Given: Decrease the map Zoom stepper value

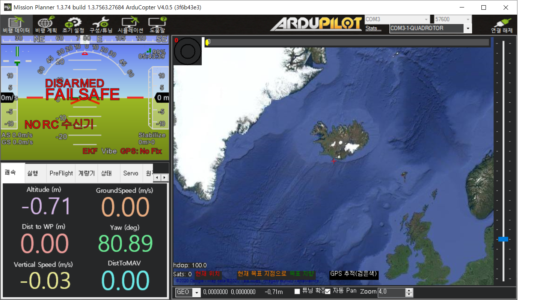Looking at the screenshot, I should (409, 294).
